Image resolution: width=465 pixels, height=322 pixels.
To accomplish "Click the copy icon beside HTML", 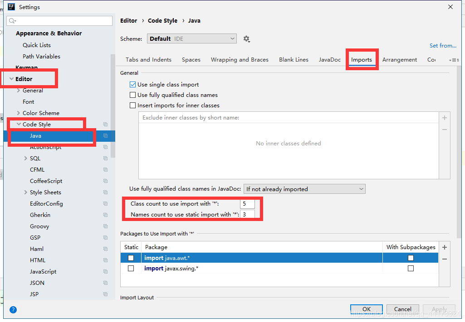I will tap(105, 260).
